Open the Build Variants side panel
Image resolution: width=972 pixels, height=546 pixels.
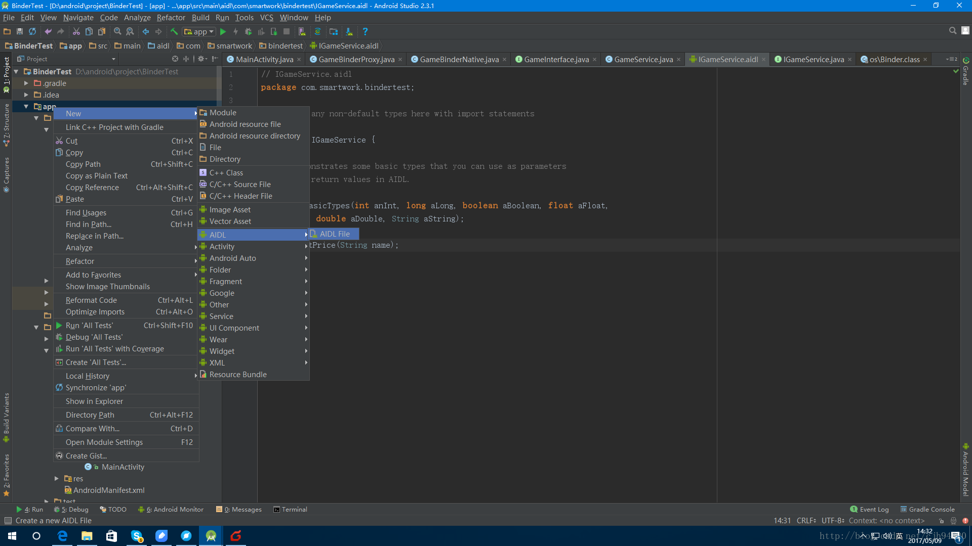pos(6,418)
